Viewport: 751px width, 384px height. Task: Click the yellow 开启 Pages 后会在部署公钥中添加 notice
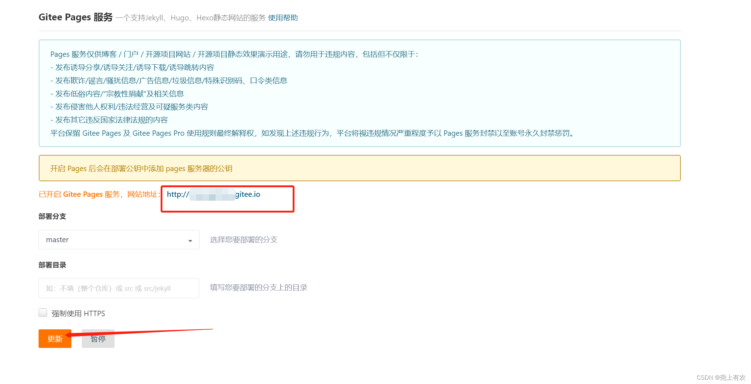click(359, 168)
